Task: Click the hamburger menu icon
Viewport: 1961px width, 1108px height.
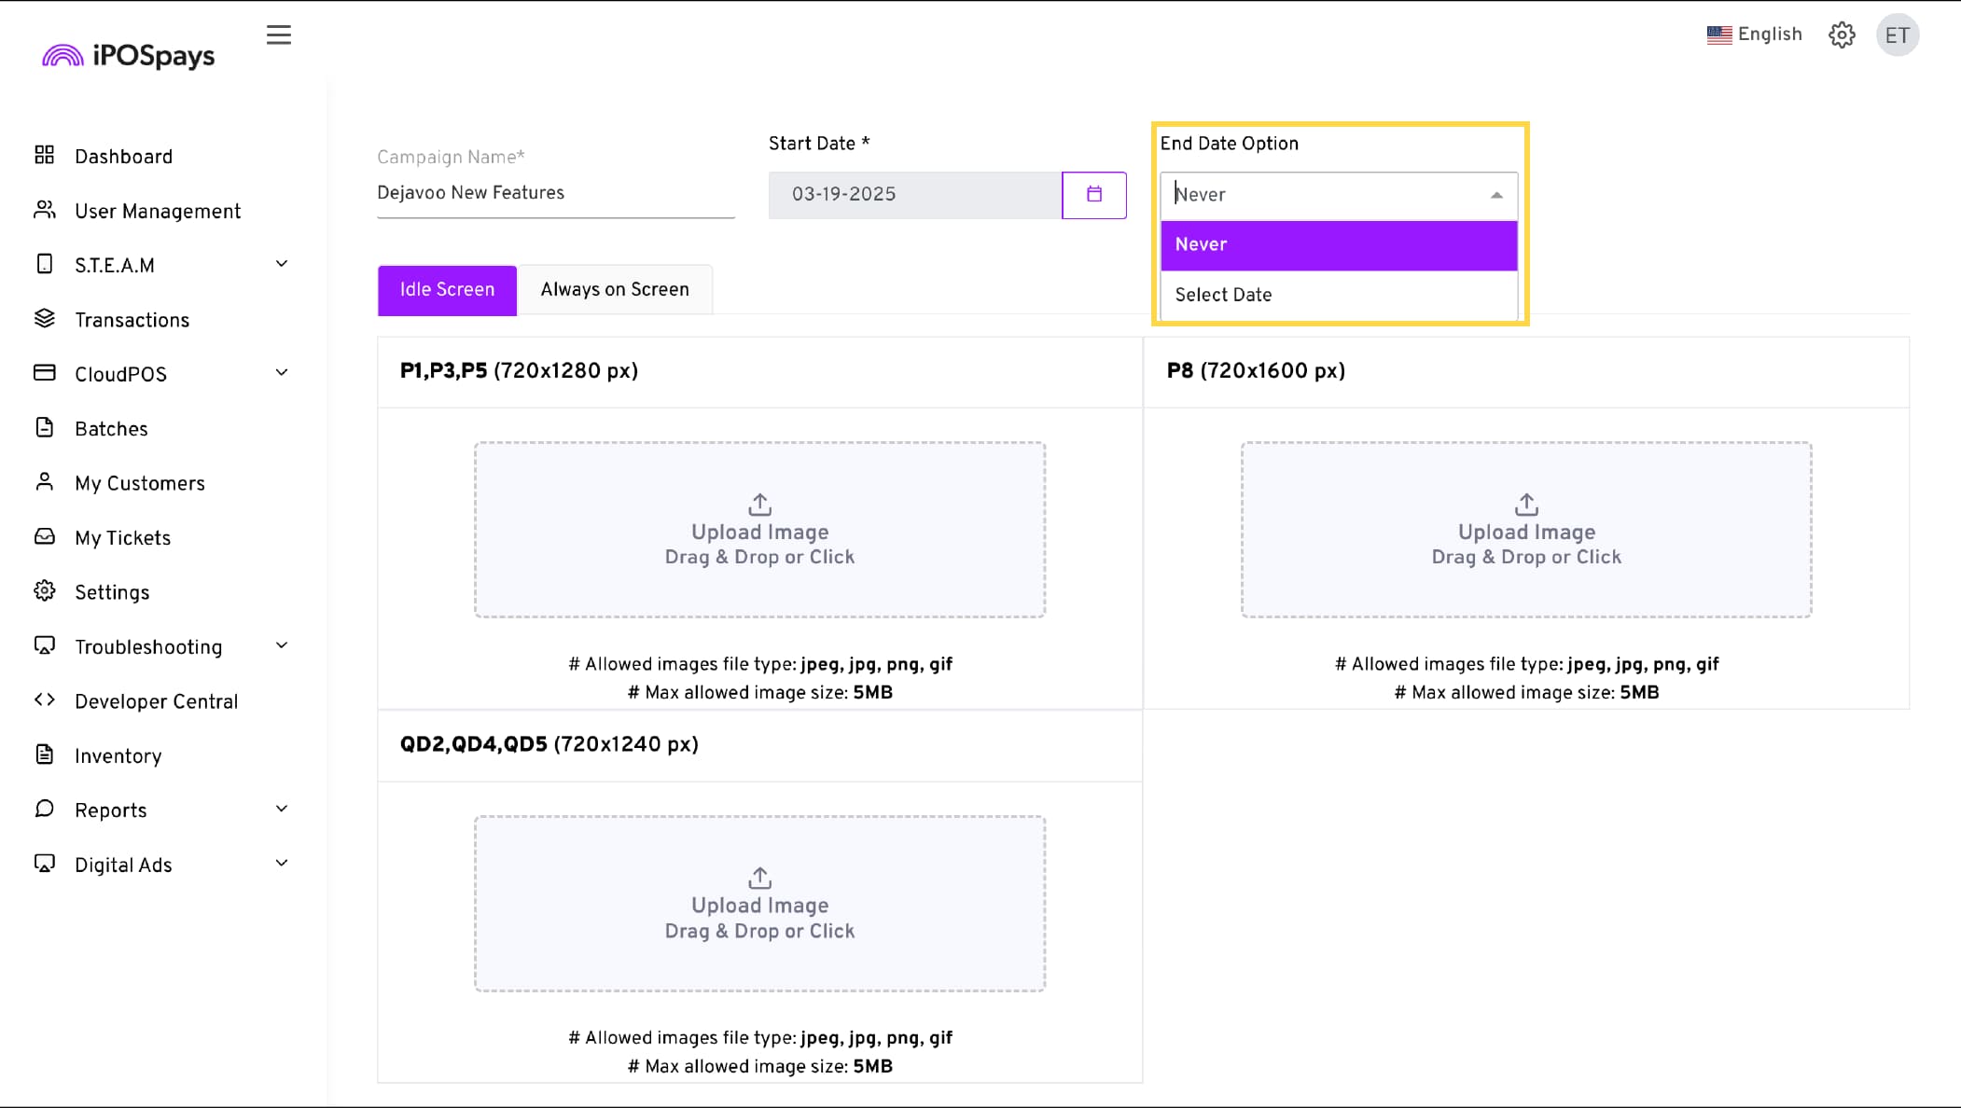Action: point(278,35)
